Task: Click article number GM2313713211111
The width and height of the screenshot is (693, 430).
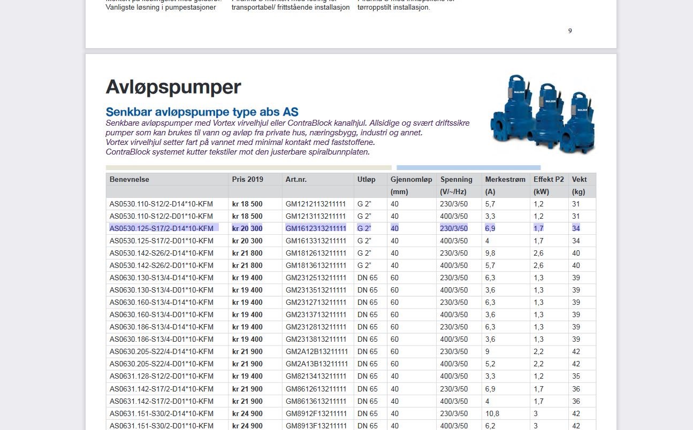Action: tap(316, 314)
